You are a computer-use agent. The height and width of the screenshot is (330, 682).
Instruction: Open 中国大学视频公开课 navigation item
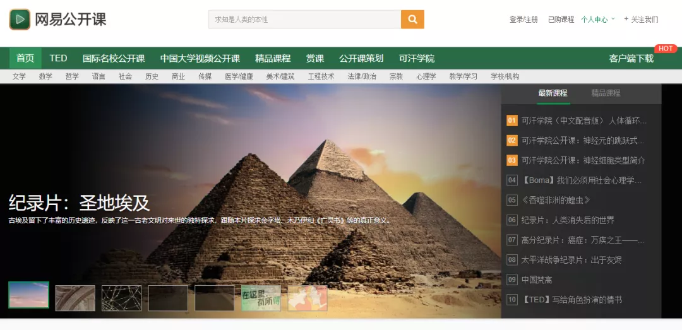[x=200, y=58]
